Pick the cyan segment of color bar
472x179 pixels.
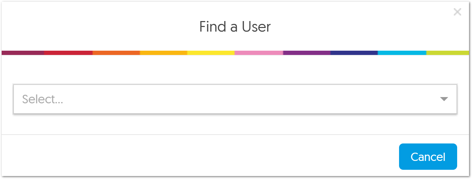click(x=402, y=53)
